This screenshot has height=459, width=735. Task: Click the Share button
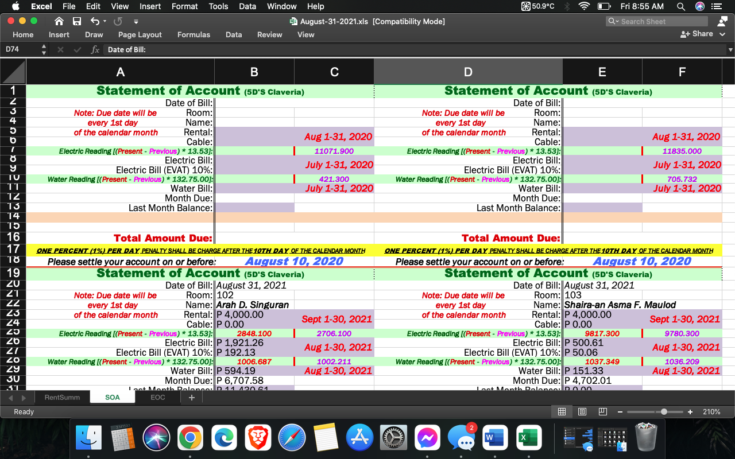[697, 34]
